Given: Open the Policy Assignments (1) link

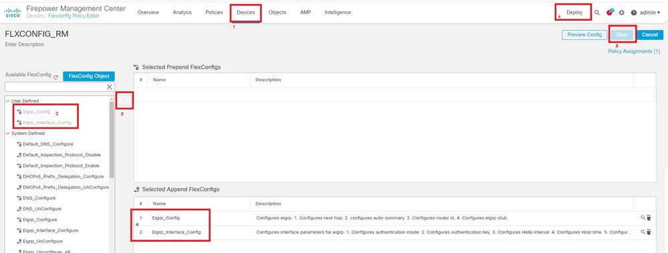Looking at the screenshot, I should 634,51.
